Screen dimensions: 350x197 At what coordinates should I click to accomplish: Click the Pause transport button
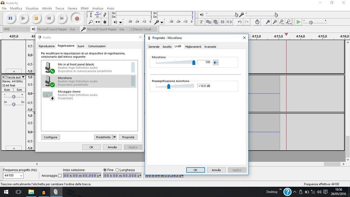tap(10, 18)
